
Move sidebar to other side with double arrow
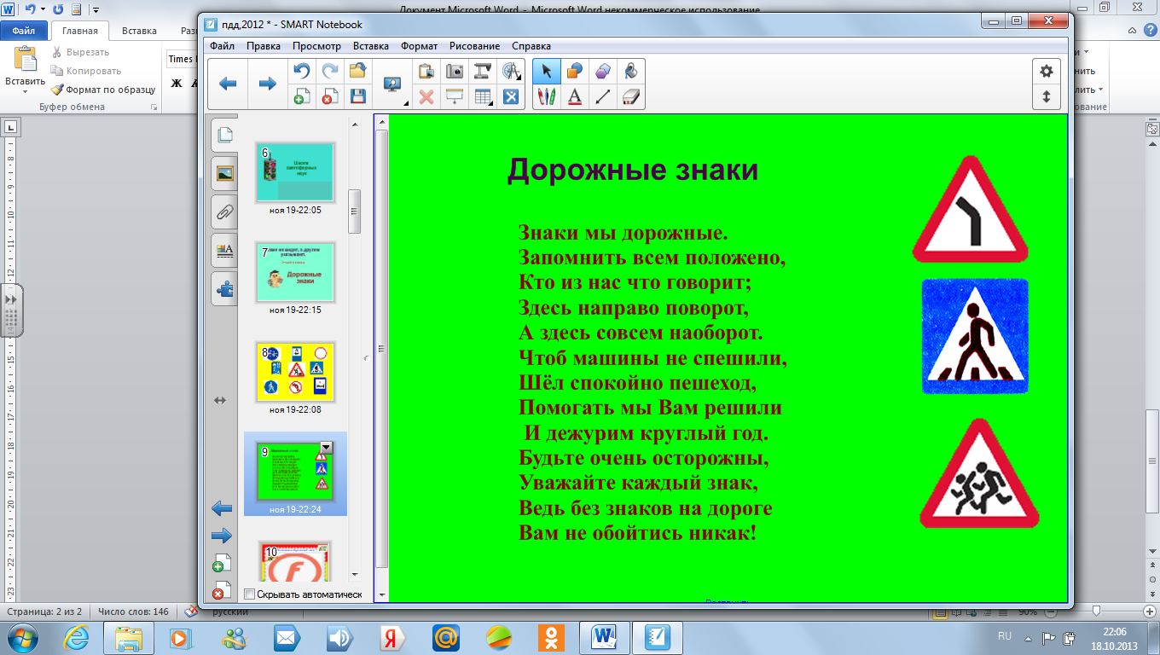[220, 400]
